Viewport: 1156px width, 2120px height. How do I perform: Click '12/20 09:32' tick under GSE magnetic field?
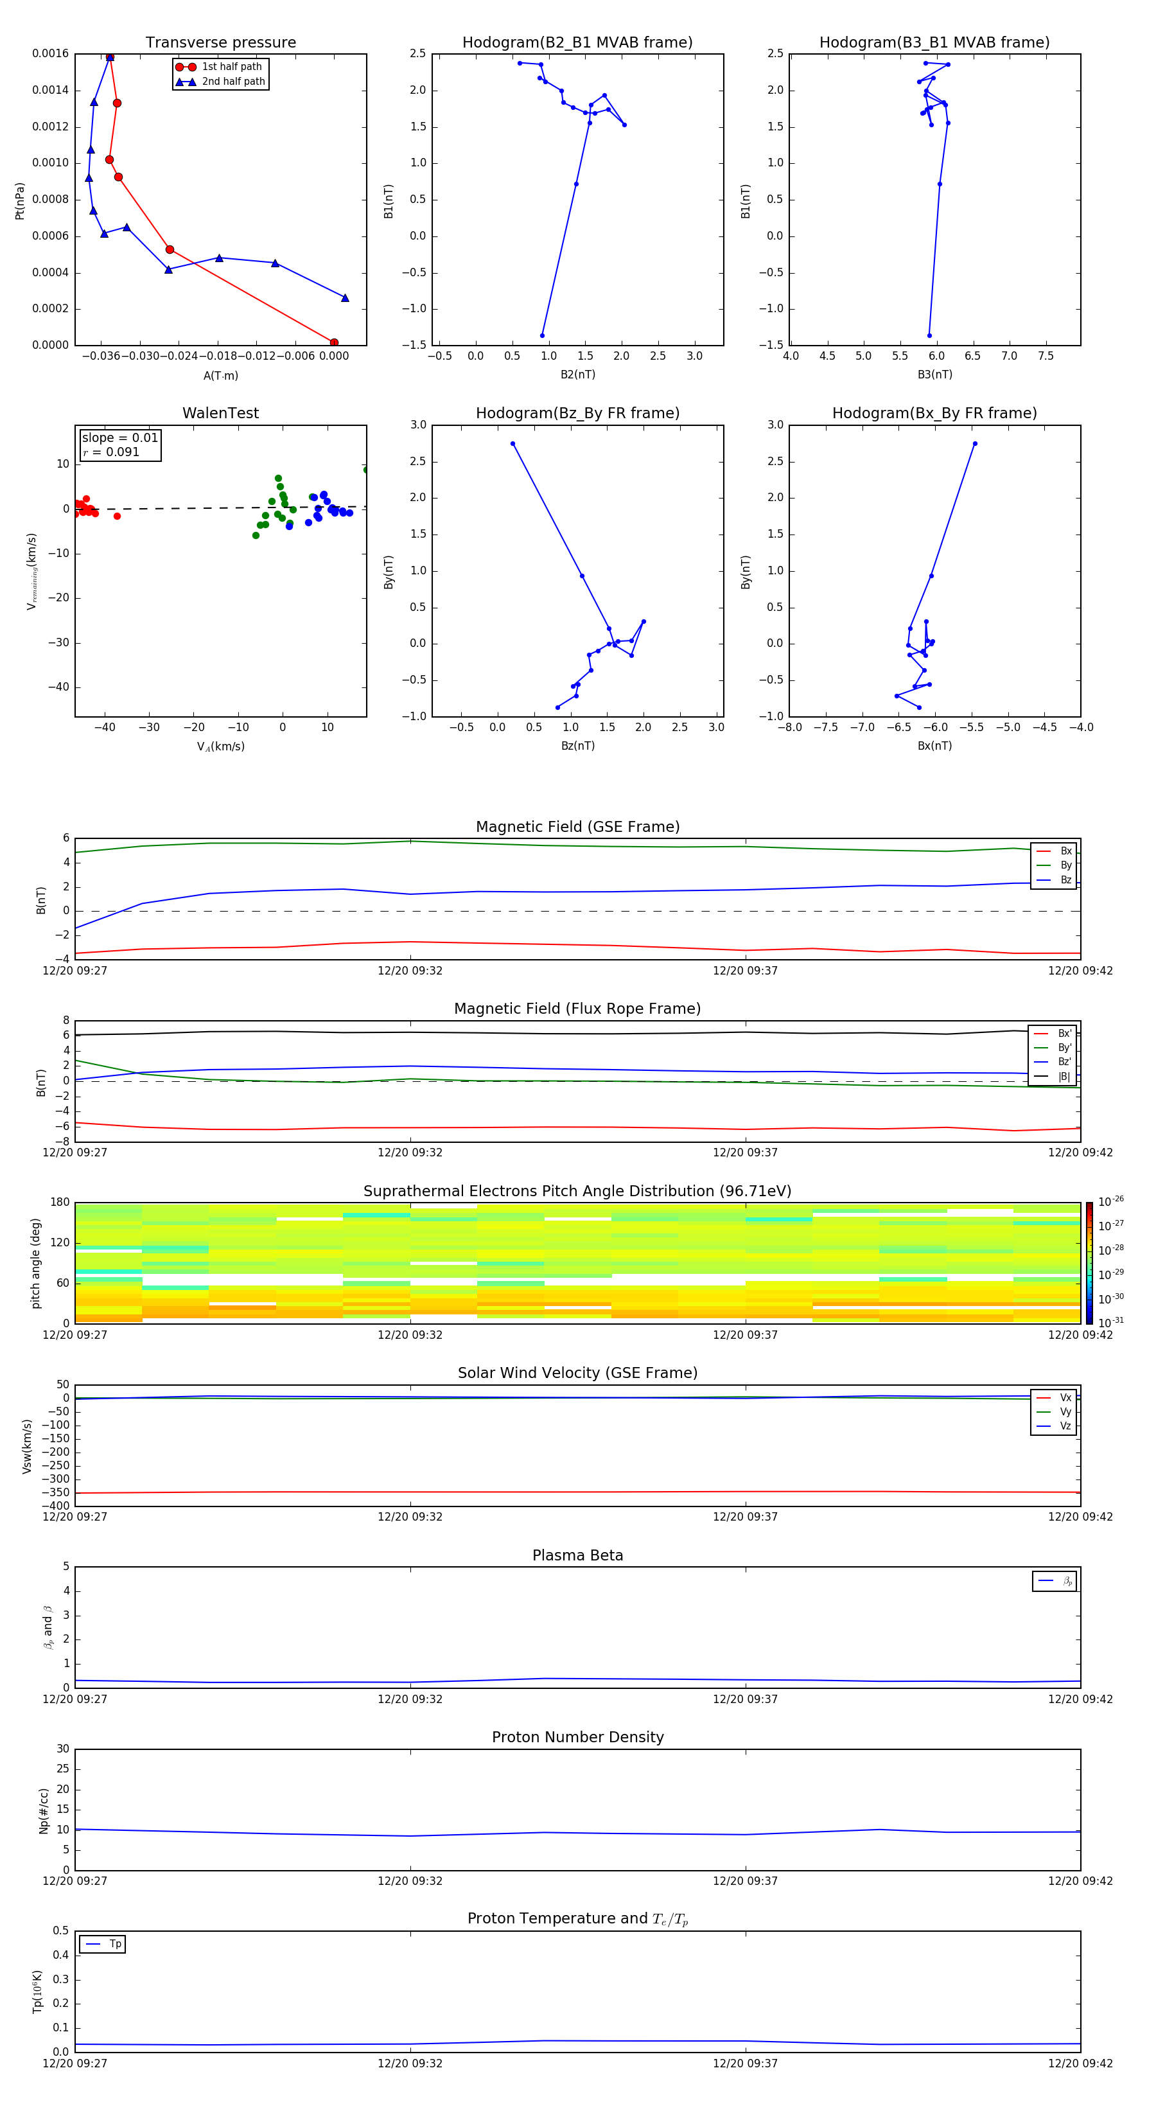tap(410, 971)
